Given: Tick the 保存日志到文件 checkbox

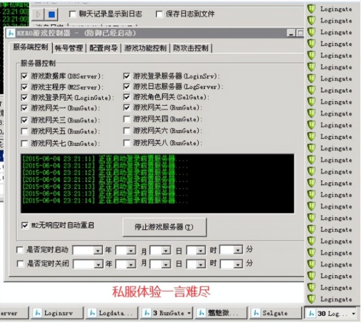Looking at the screenshot, I should pyautogui.click(x=159, y=14).
